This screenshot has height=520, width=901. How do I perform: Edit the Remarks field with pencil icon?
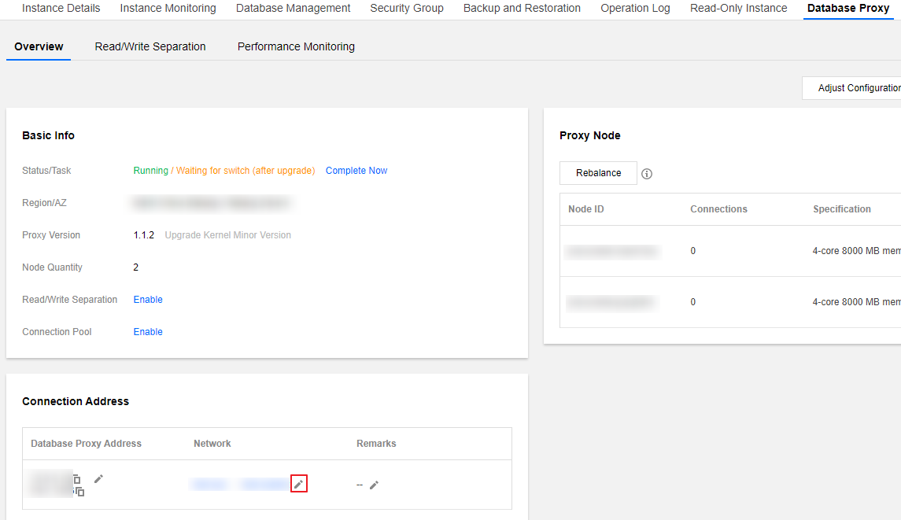coord(374,485)
